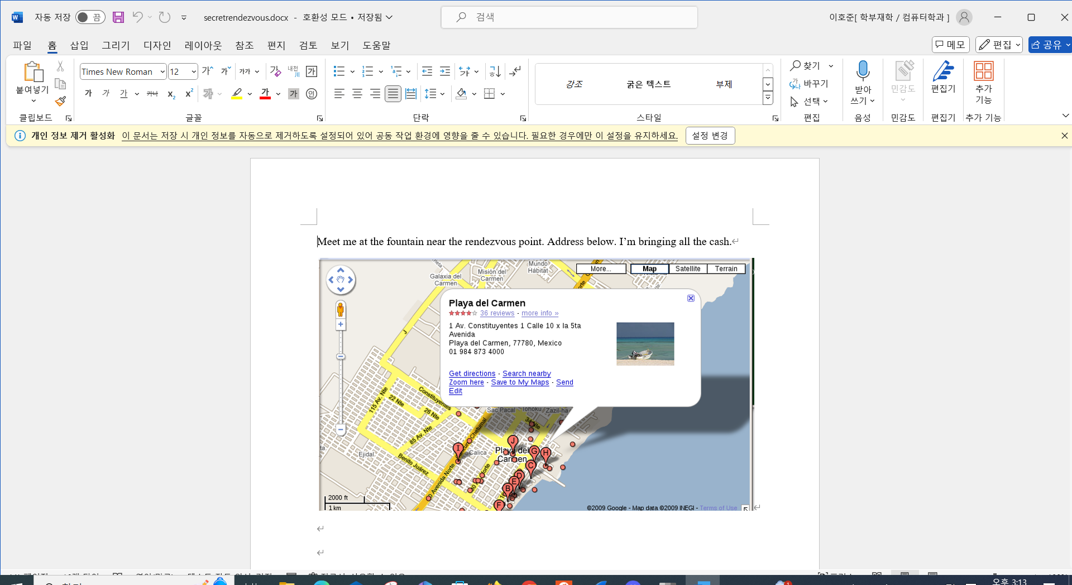Open Add-ins icon
Viewport: 1072px width, 585px height.
(x=983, y=71)
